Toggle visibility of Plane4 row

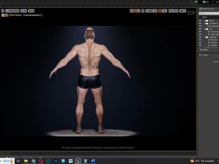coord(200,42)
